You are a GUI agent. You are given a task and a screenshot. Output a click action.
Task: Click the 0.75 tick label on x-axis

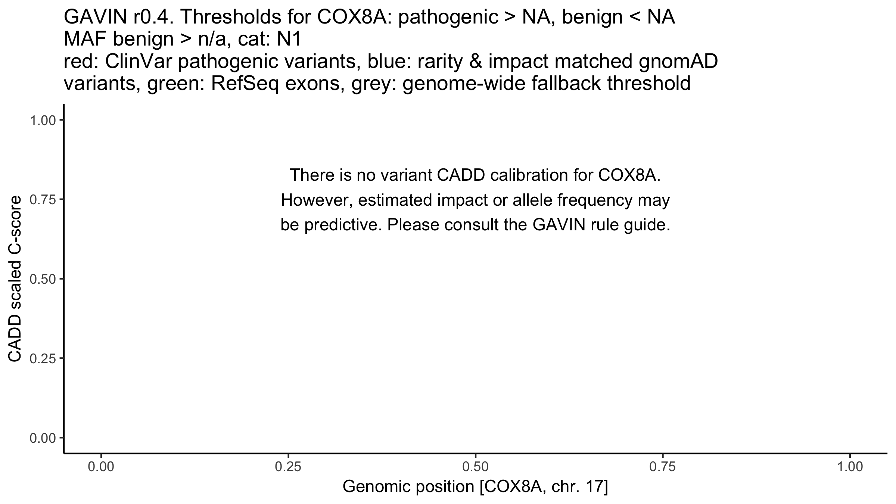click(x=662, y=467)
